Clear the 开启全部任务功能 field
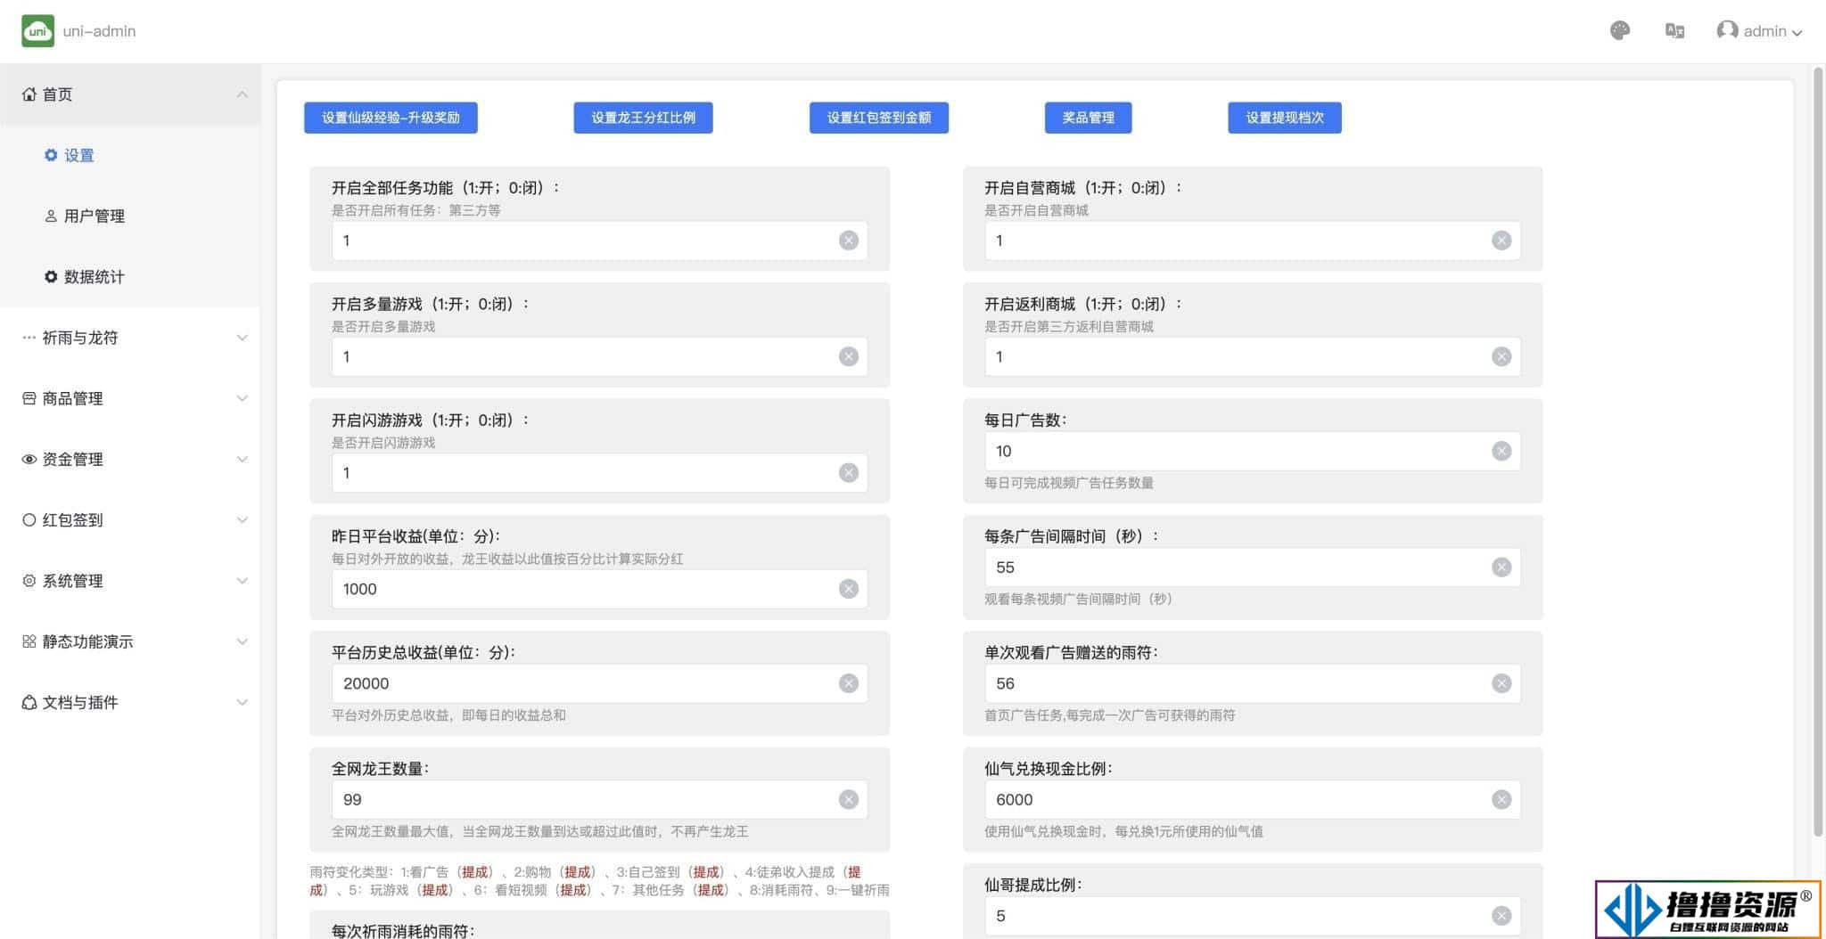 [848, 241]
